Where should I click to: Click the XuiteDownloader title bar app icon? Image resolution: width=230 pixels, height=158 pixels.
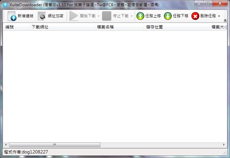pos(5,5)
